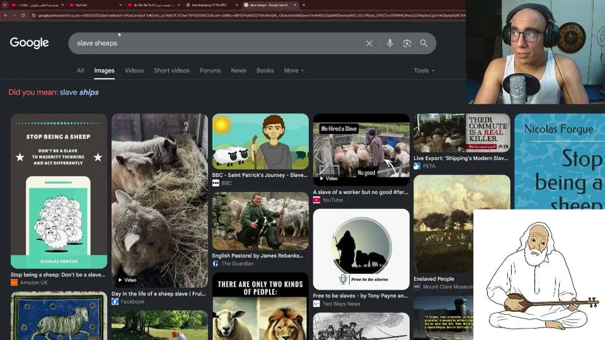Click the browser forward arrow
The height and width of the screenshot is (340, 605).
(x=14, y=16)
